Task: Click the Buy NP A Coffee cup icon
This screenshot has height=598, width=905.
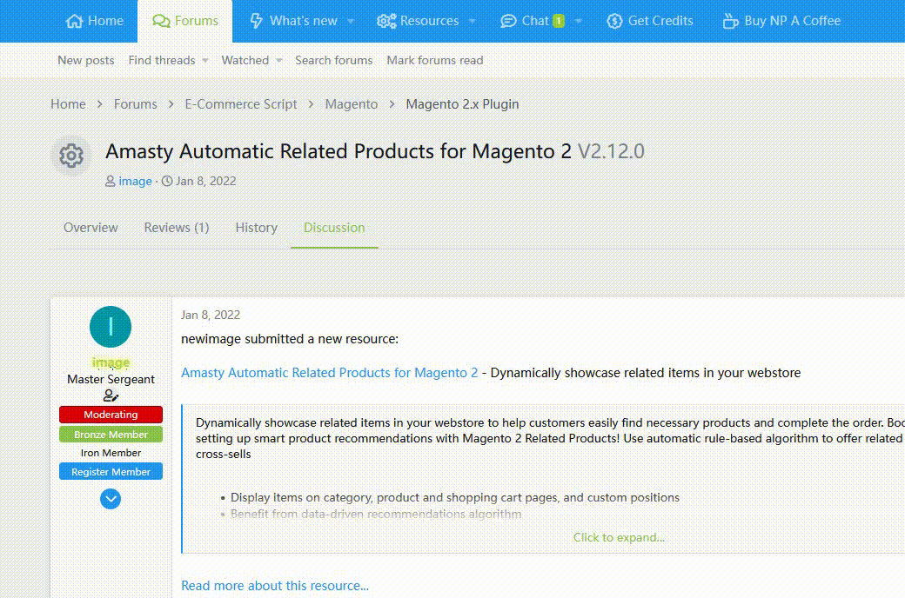Action: click(x=731, y=21)
